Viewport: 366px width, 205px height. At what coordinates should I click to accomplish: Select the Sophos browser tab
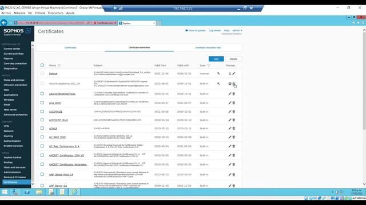click(137, 23)
